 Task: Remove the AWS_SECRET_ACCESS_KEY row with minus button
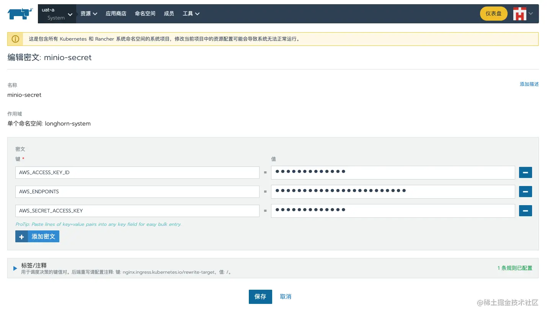pos(526,211)
